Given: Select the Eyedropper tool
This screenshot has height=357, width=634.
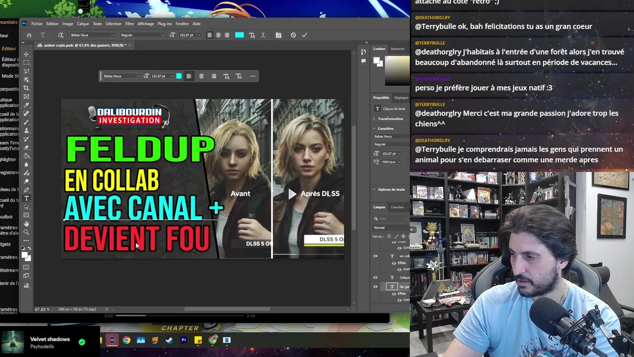Looking at the screenshot, I should (x=26, y=105).
